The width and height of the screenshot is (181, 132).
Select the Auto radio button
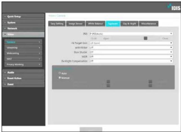[60, 73]
